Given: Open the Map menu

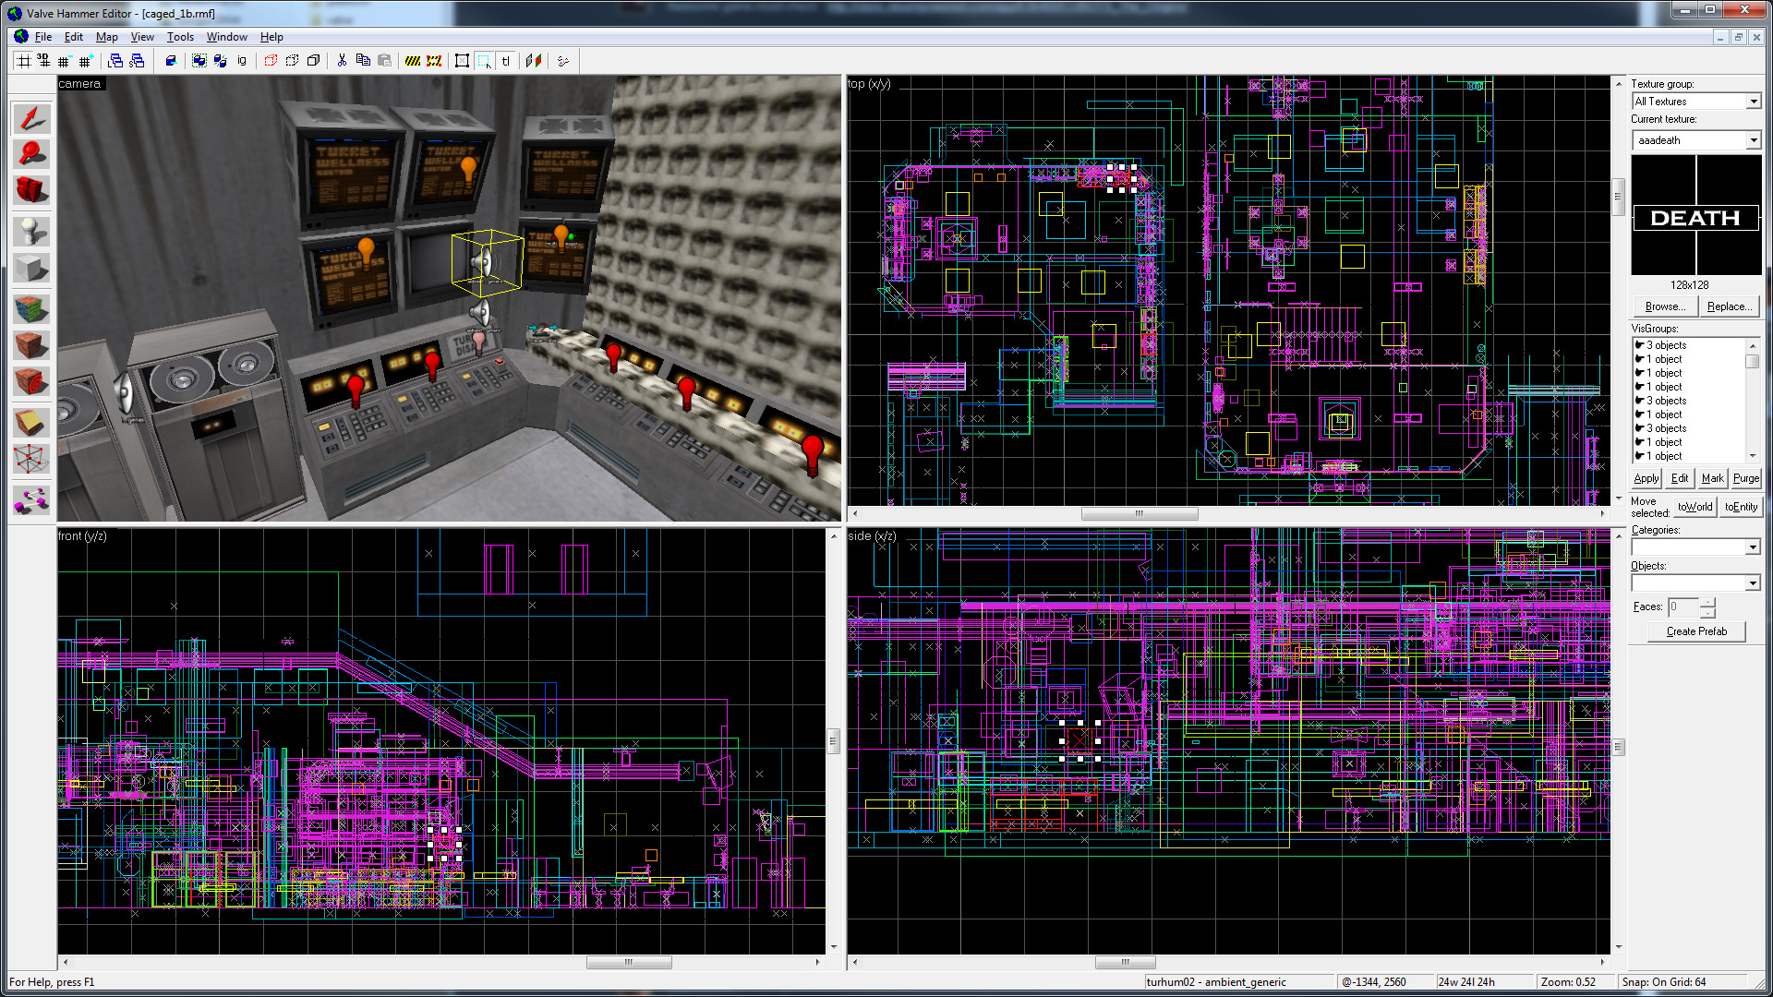Looking at the screenshot, I should coord(106,37).
